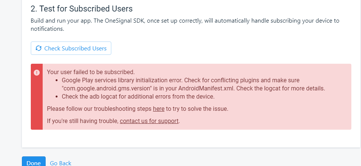Click the "Build and run your app" description text
The height and width of the screenshot is (166, 361).
click(185, 25)
